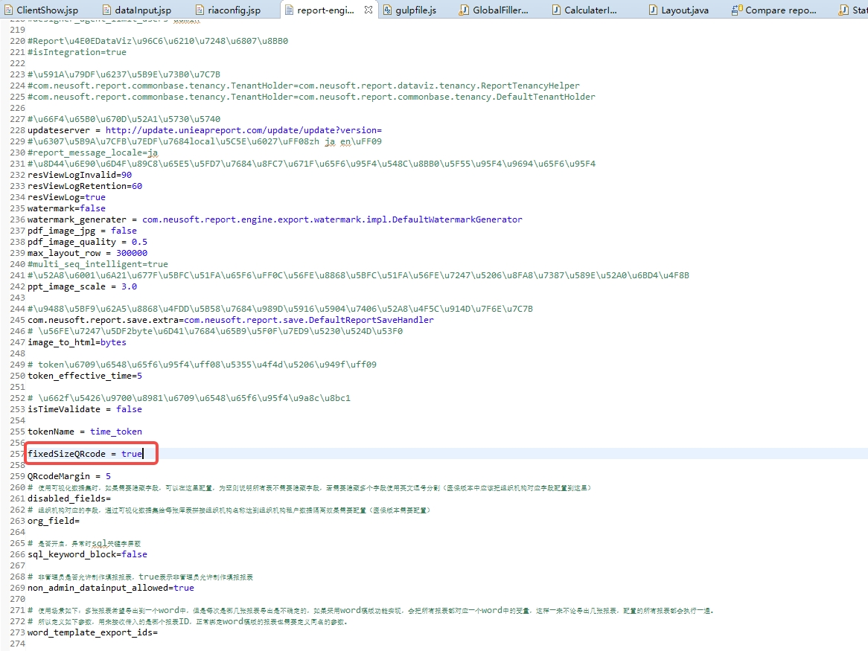Click commented #multi_seq_intelligent=true line

(x=98, y=264)
